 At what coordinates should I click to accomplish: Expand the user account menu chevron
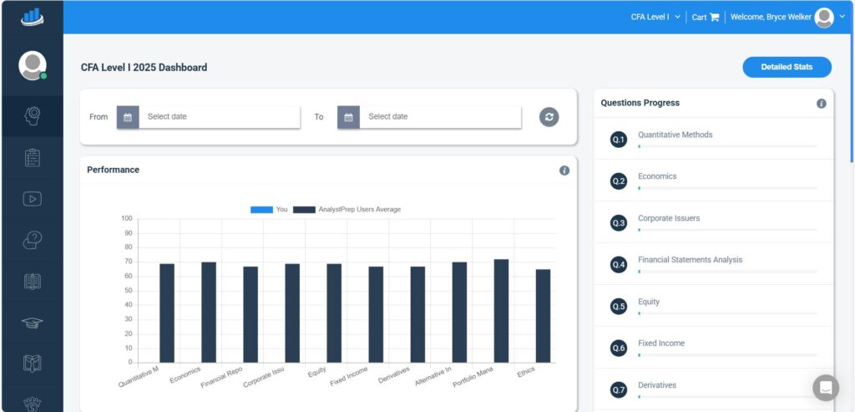pyautogui.click(x=842, y=17)
